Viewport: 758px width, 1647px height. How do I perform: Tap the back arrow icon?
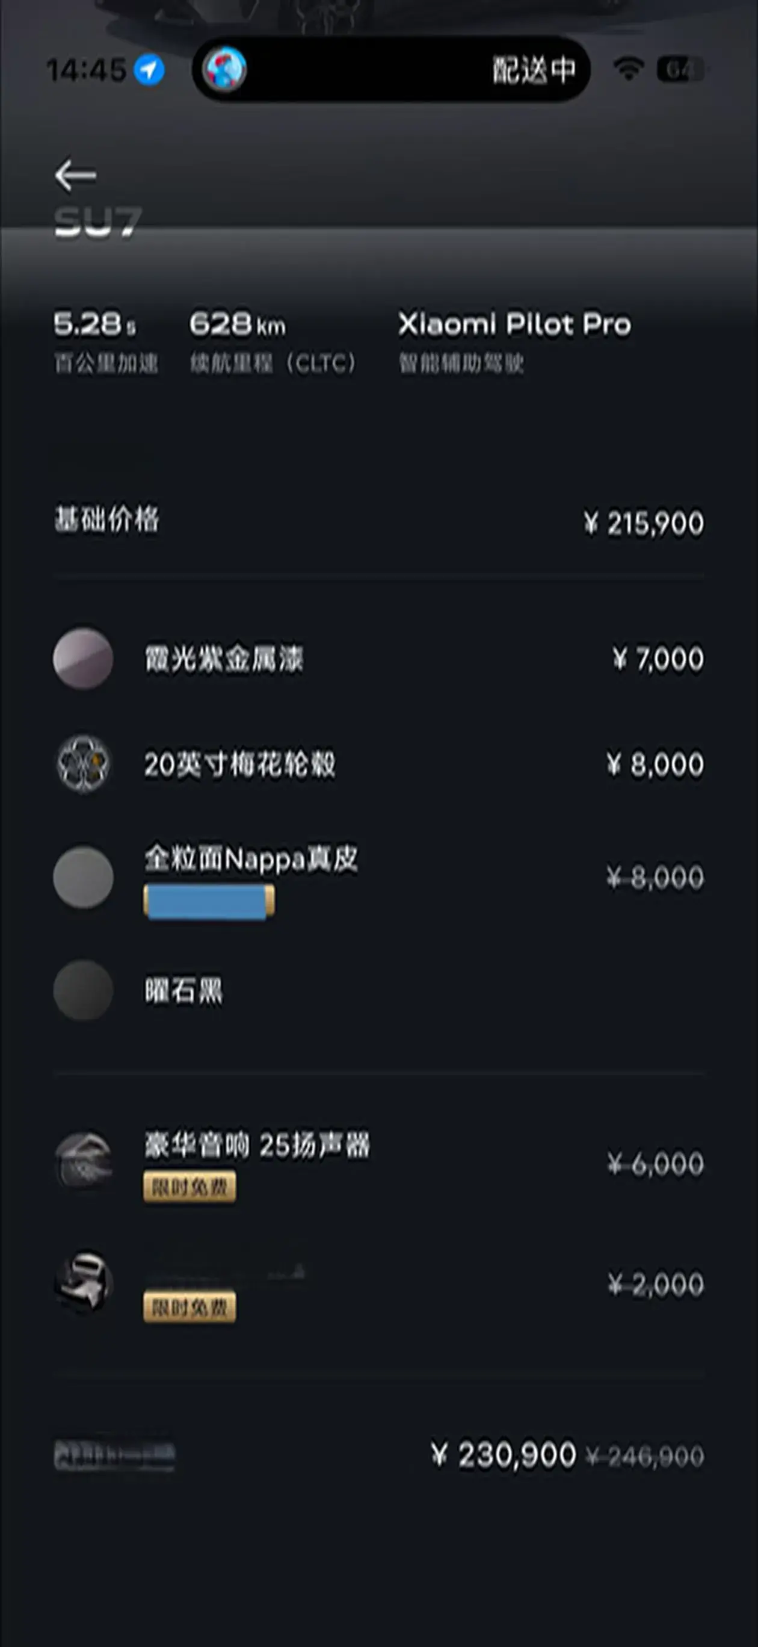coord(75,176)
